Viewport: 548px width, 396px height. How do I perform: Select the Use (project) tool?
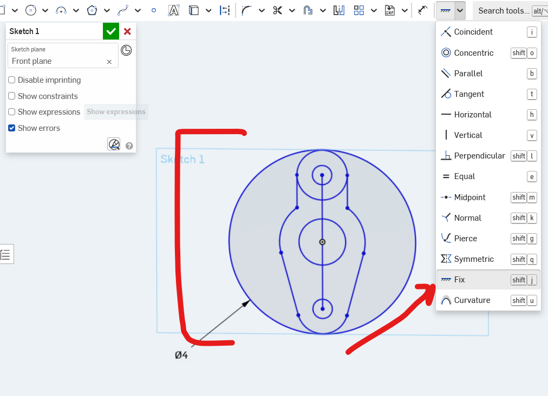(194, 10)
